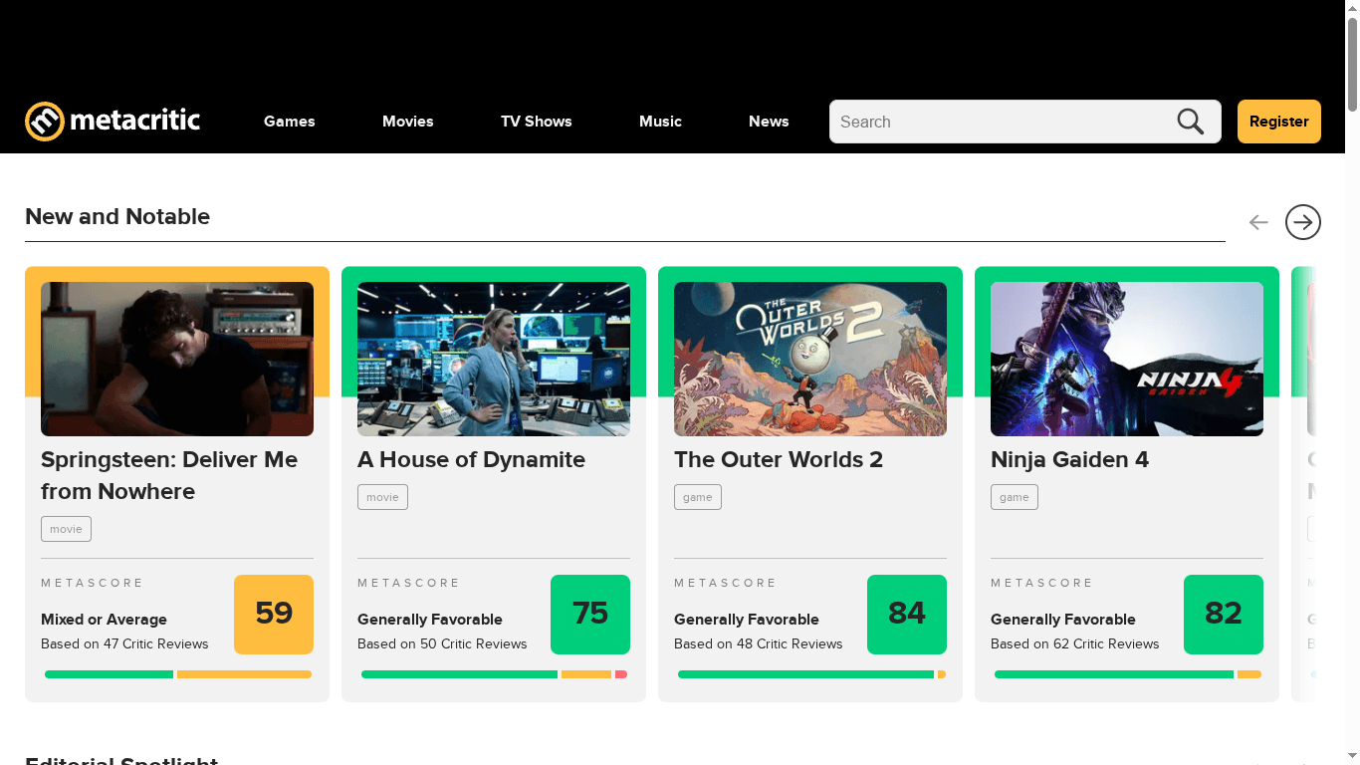Click the green 75 Metascore badge

590,615
